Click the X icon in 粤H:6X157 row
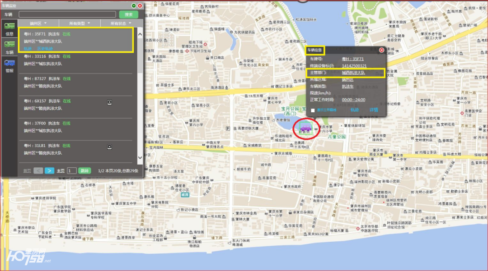Viewport: 488px width, 271px height. pyautogui.click(x=109, y=102)
